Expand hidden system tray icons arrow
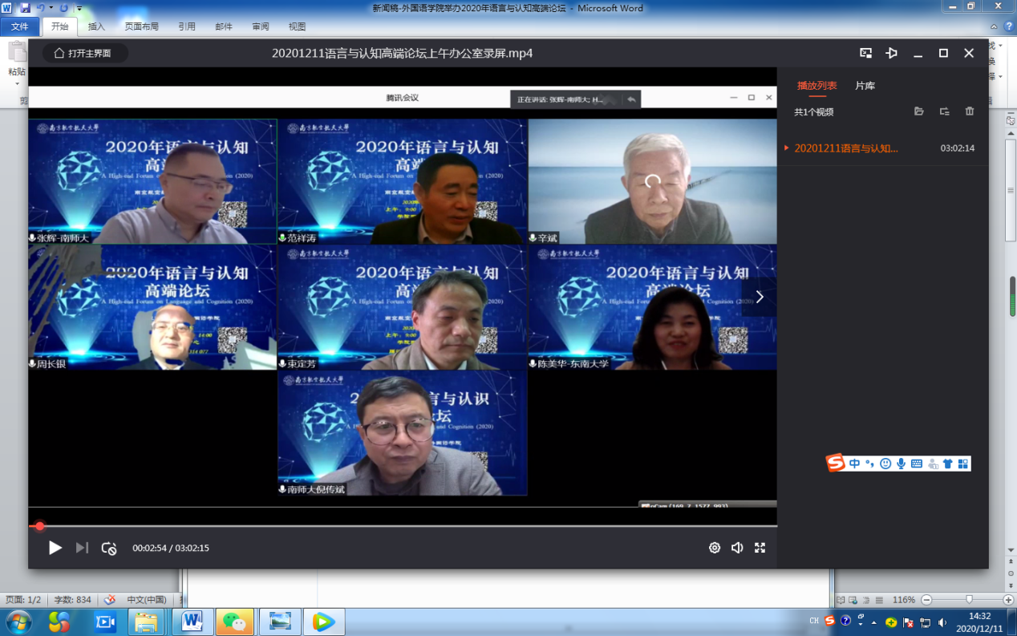 pyautogui.click(x=873, y=622)
